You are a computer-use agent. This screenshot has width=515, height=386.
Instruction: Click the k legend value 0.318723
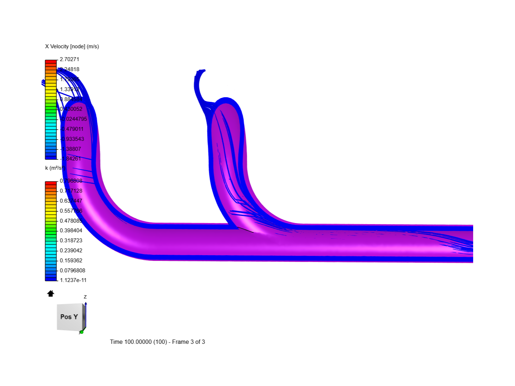(x=71, y=241)
